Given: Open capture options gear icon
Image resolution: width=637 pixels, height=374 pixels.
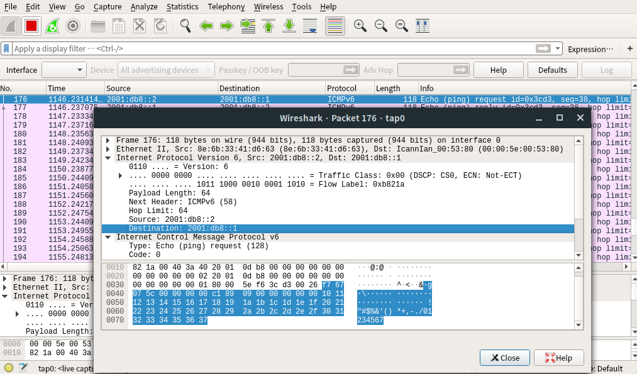Looking at the screenshot, I should point(73,26).
